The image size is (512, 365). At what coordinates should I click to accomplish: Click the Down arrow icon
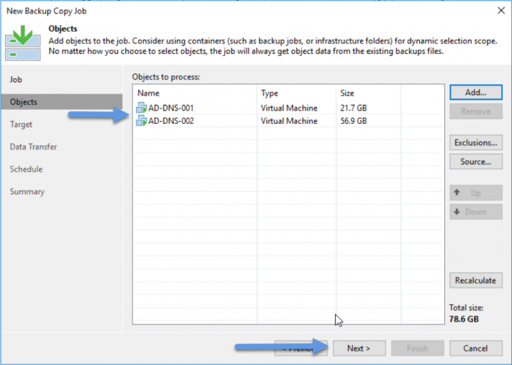click(x=457, y=212)
